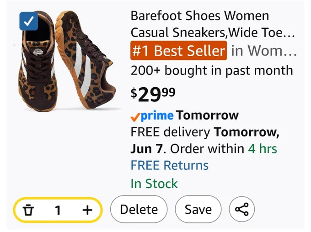Screen dimensions: 311x232
Task: Uncheck the blue item selection checkbox
Action: [29, 21]
